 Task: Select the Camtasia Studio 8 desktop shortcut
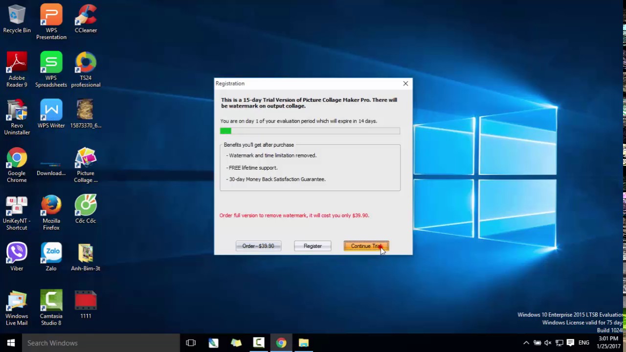[x=51, y=308]
